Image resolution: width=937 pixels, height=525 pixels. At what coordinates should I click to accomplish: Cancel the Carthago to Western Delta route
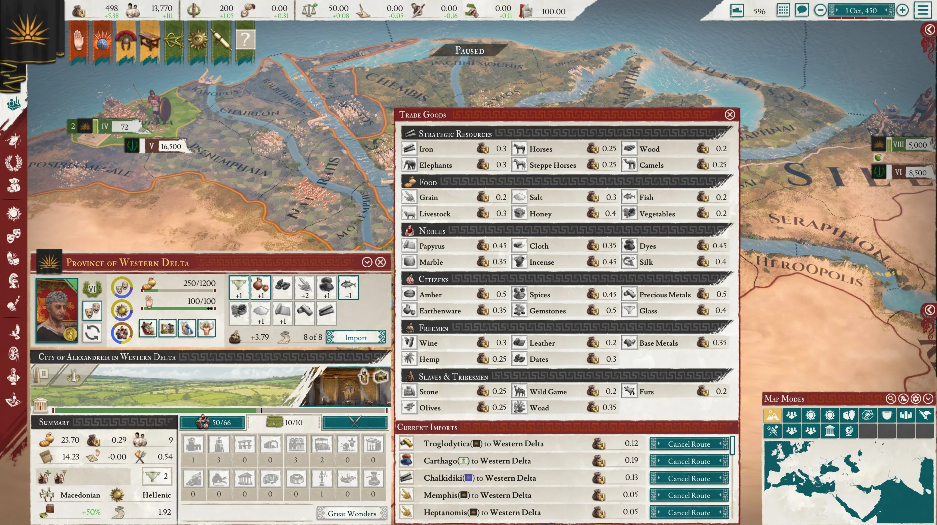(x=689, y=461)
